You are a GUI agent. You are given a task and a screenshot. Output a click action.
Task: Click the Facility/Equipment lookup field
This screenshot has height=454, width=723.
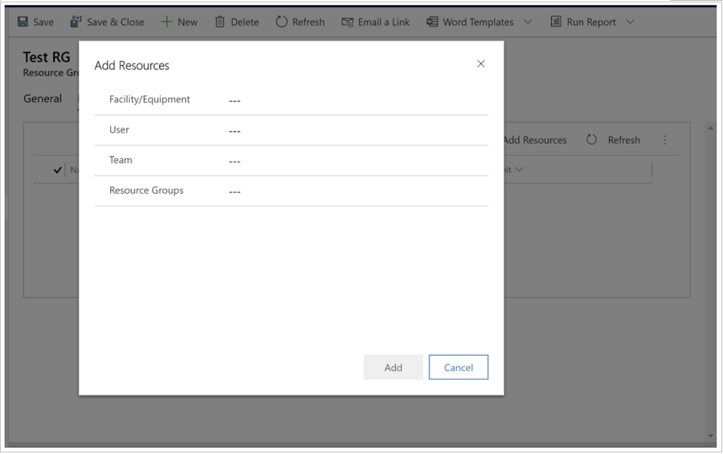[357, 100]
